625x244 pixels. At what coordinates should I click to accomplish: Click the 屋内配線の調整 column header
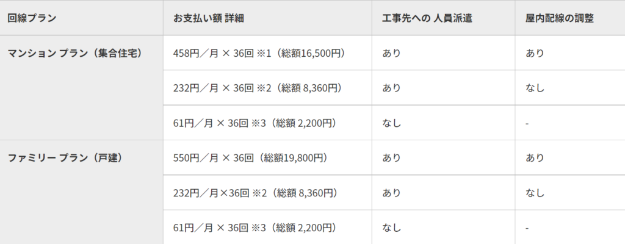tap(560, 18)
